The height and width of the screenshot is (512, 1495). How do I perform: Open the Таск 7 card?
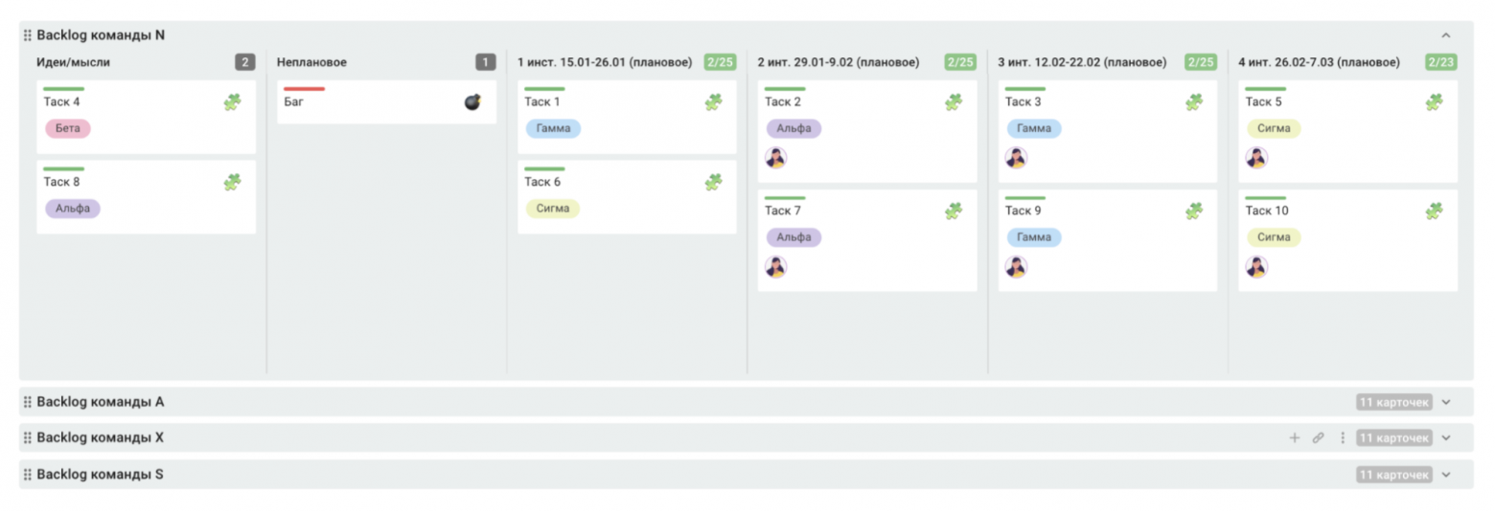pyautogui.click(x=783, y=211)
